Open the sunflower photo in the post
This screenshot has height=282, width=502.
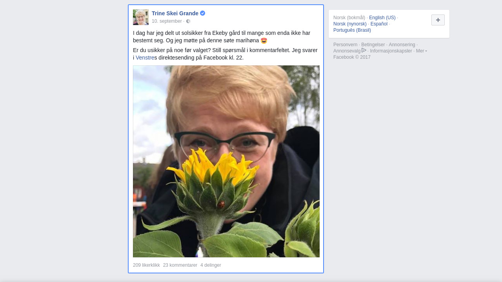(x=226, y=161)
